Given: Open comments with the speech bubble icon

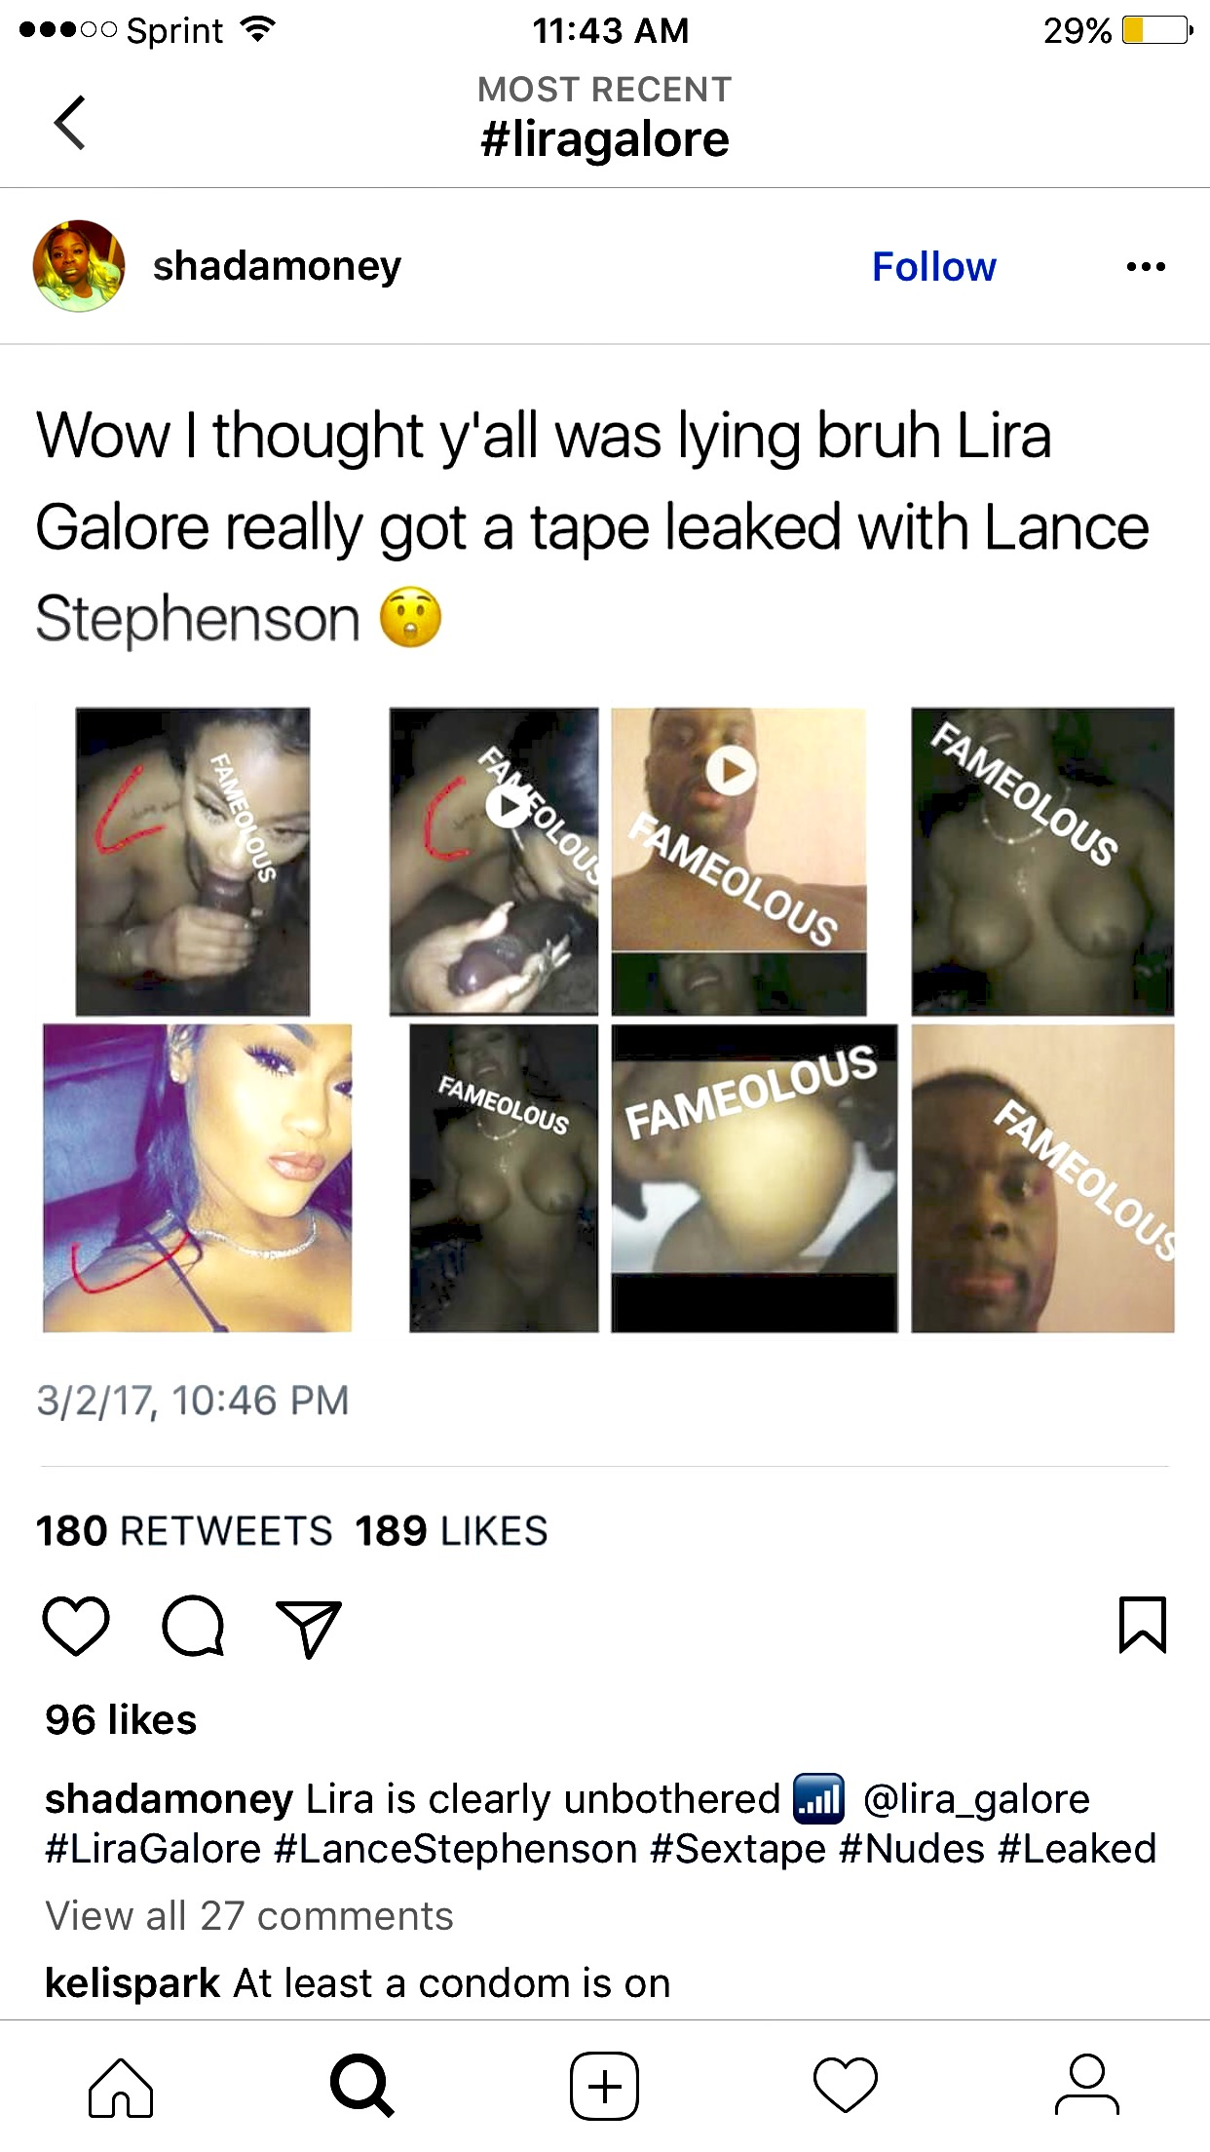Looking at the screenshot, I should [193, 1626].
